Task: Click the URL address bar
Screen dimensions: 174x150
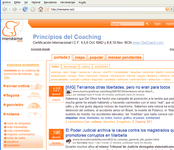Action: [x=108, y=9]
